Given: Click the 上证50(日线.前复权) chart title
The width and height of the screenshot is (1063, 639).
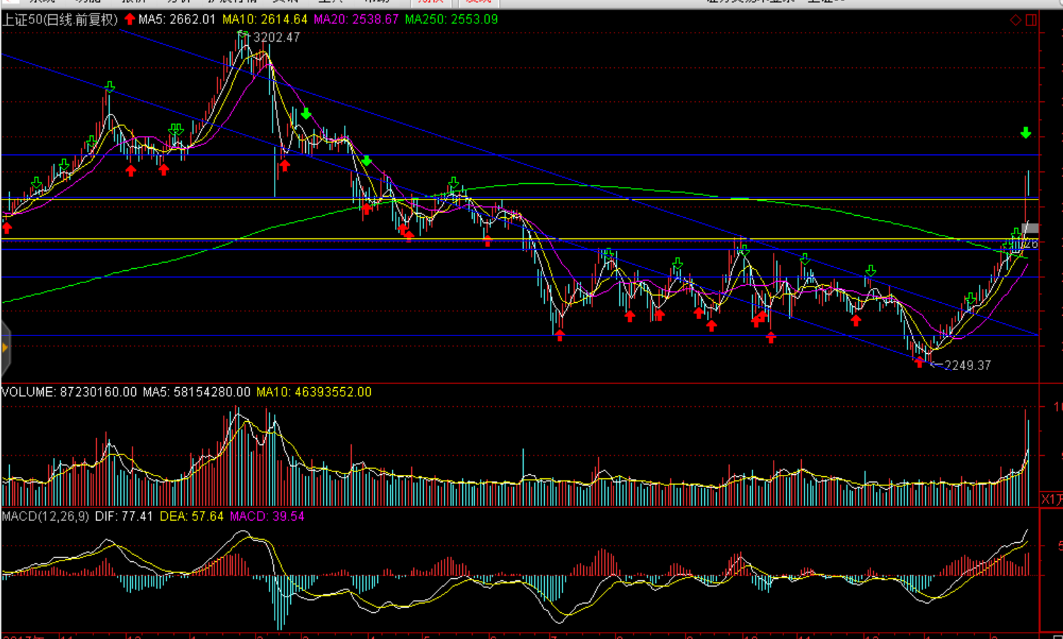Looking at the screenshot, I should 60,20.
